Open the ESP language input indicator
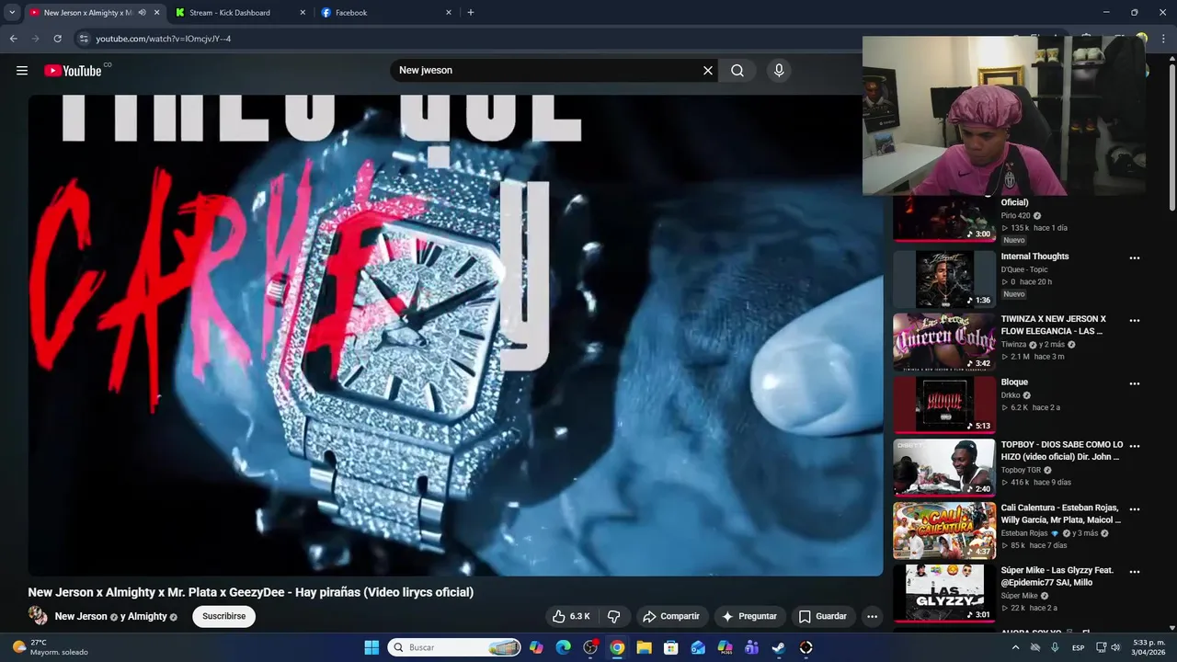1177x662 pixels. (x=1078, y=647)
